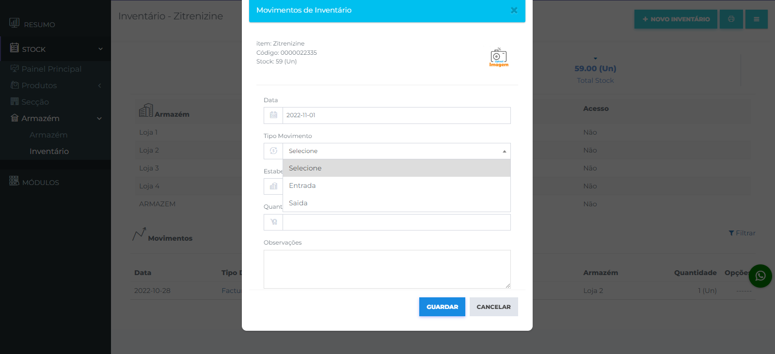775x354 pixels.
Task: Open Painel Principal in sidebar
Action: [51, 69]
